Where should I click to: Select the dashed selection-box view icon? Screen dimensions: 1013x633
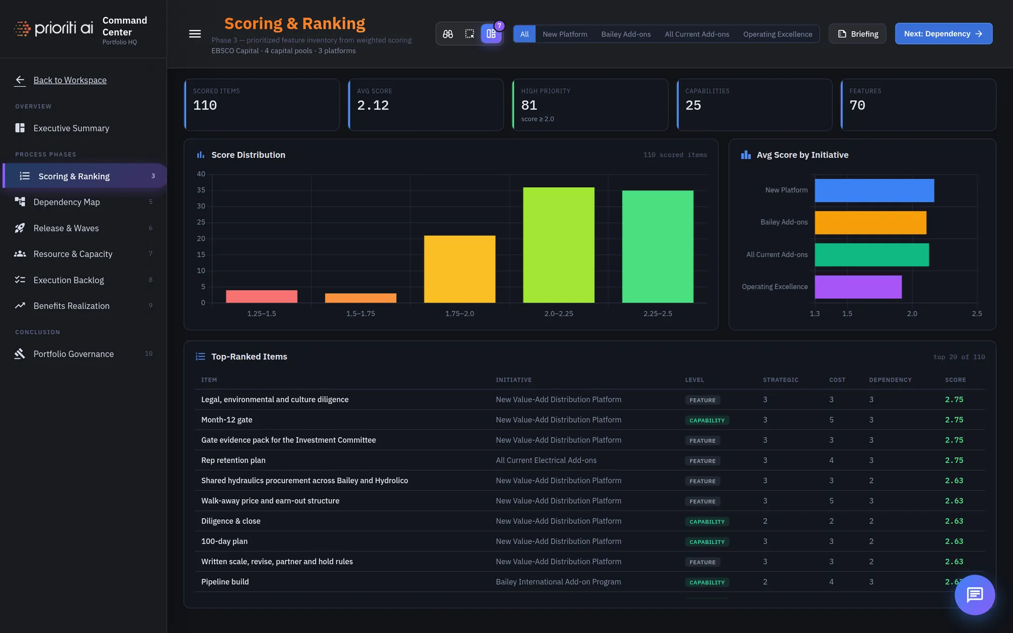coord(470,34)
